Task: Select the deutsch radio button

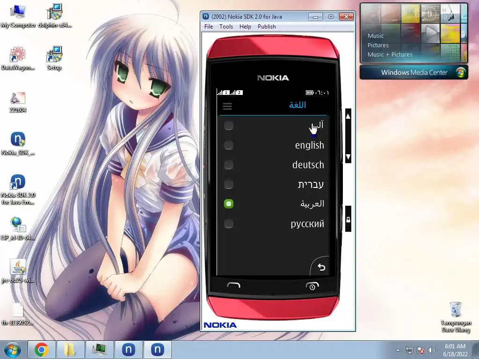Action: pyautogui.click(x=228, y=165)
